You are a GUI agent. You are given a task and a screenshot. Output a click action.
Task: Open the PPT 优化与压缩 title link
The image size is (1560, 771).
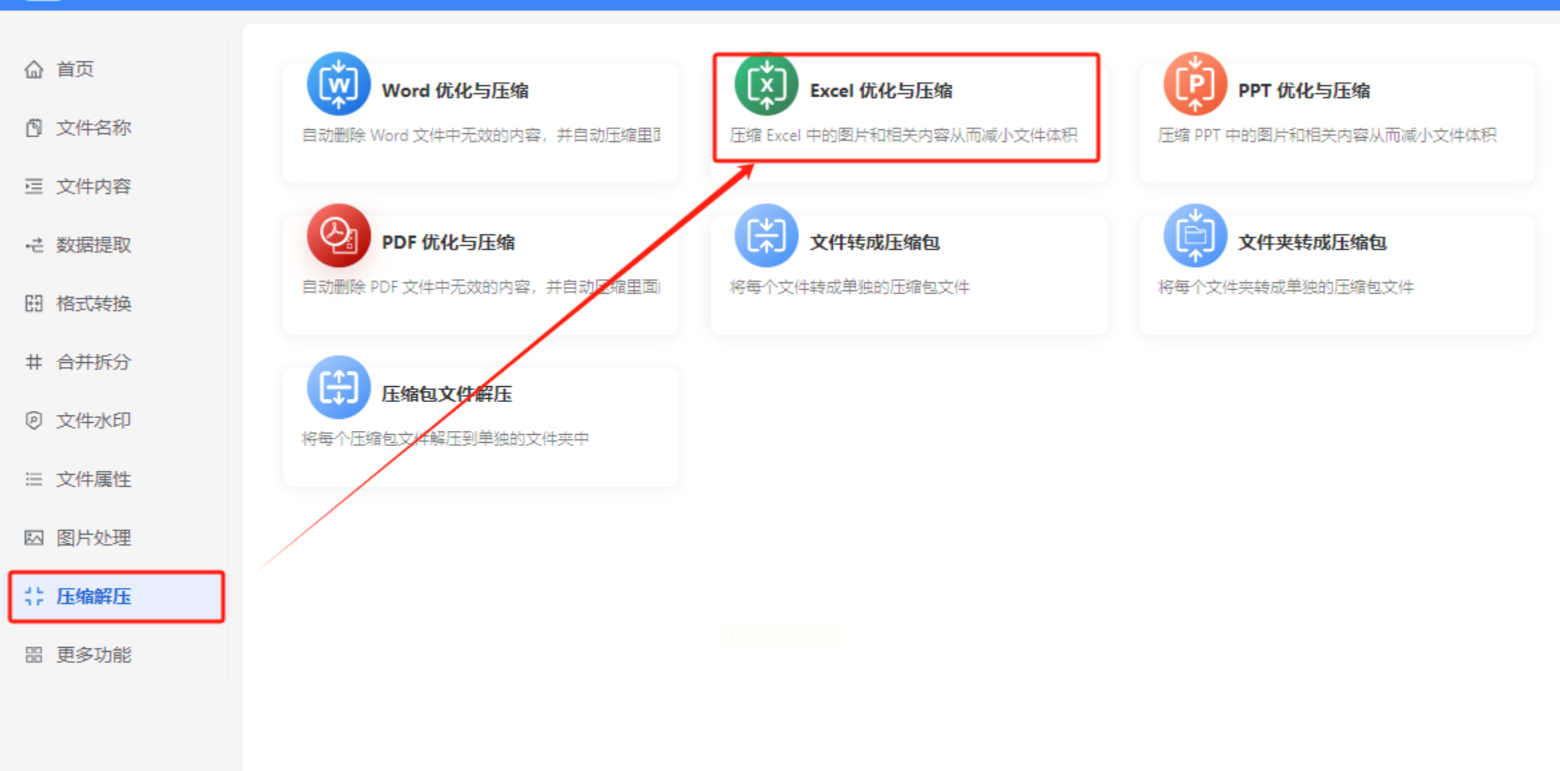(x=1304, y=91)
